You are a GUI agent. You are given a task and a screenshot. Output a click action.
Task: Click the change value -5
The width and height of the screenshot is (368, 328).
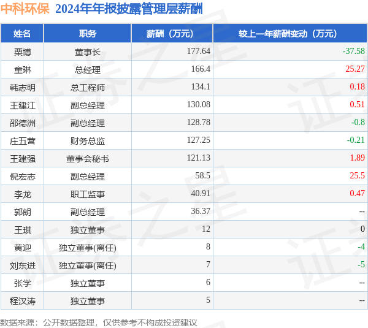click(x=361, y=265)
